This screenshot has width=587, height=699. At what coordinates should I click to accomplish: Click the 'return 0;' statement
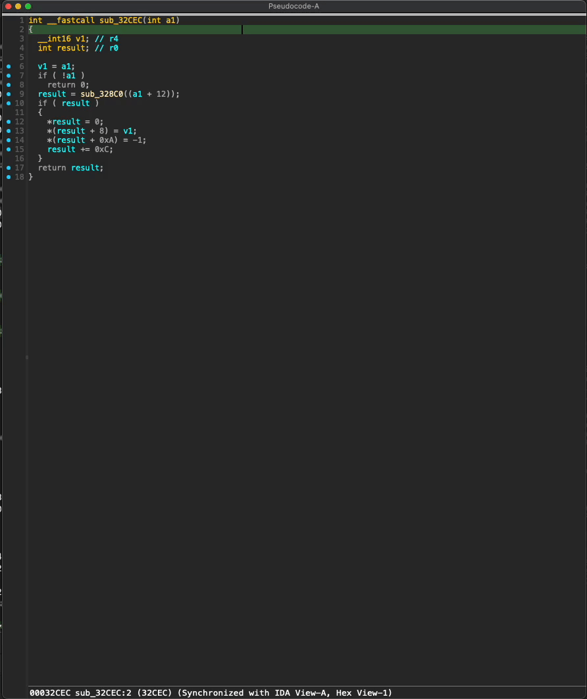68,85
